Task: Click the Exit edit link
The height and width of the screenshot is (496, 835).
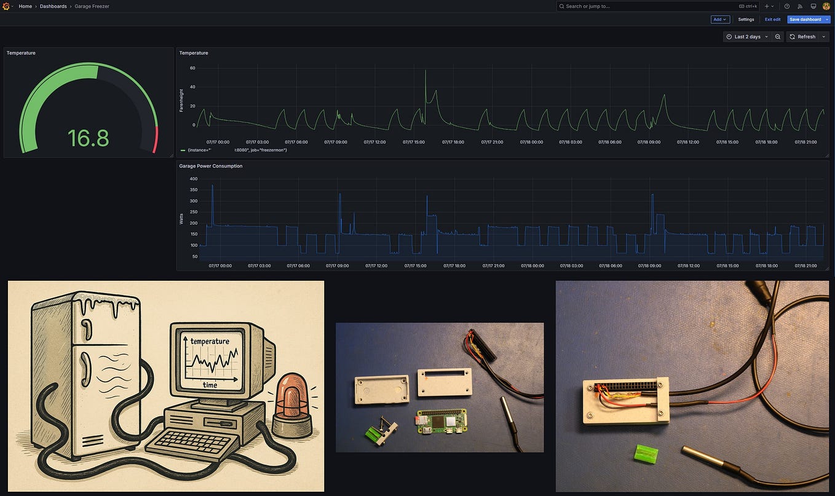Action: coord(772,19)
